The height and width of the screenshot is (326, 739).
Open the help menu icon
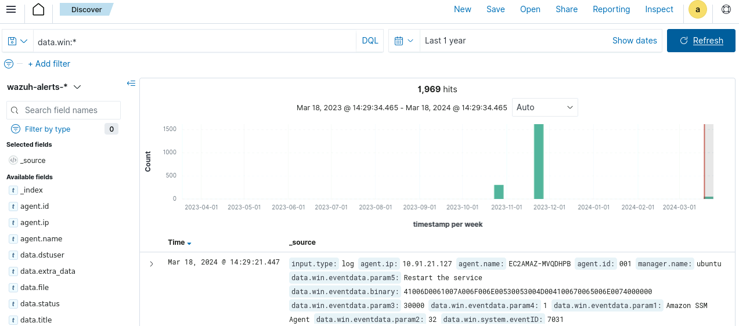point(726,9)
